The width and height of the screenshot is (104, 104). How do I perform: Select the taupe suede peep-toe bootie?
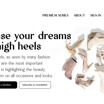coord(69,69)
